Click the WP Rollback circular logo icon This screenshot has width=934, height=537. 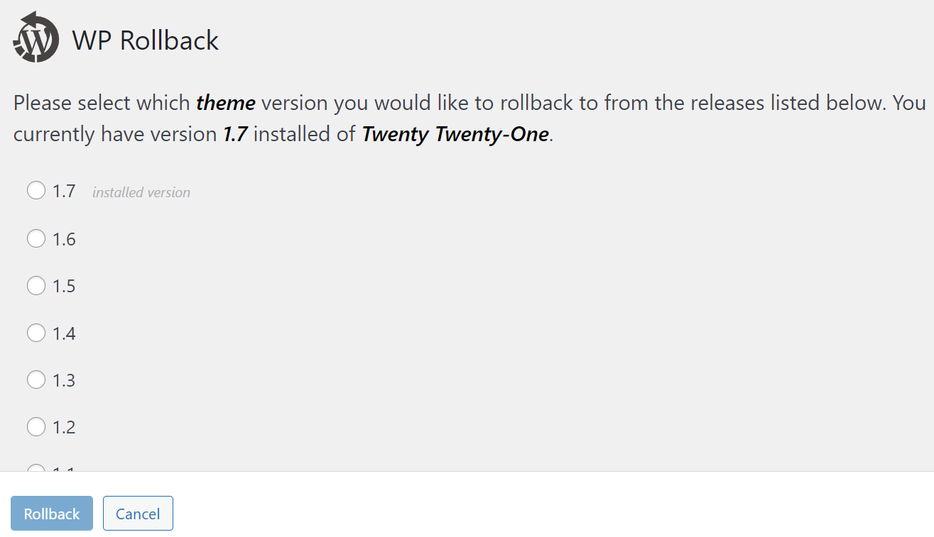[x=34, y=37]
